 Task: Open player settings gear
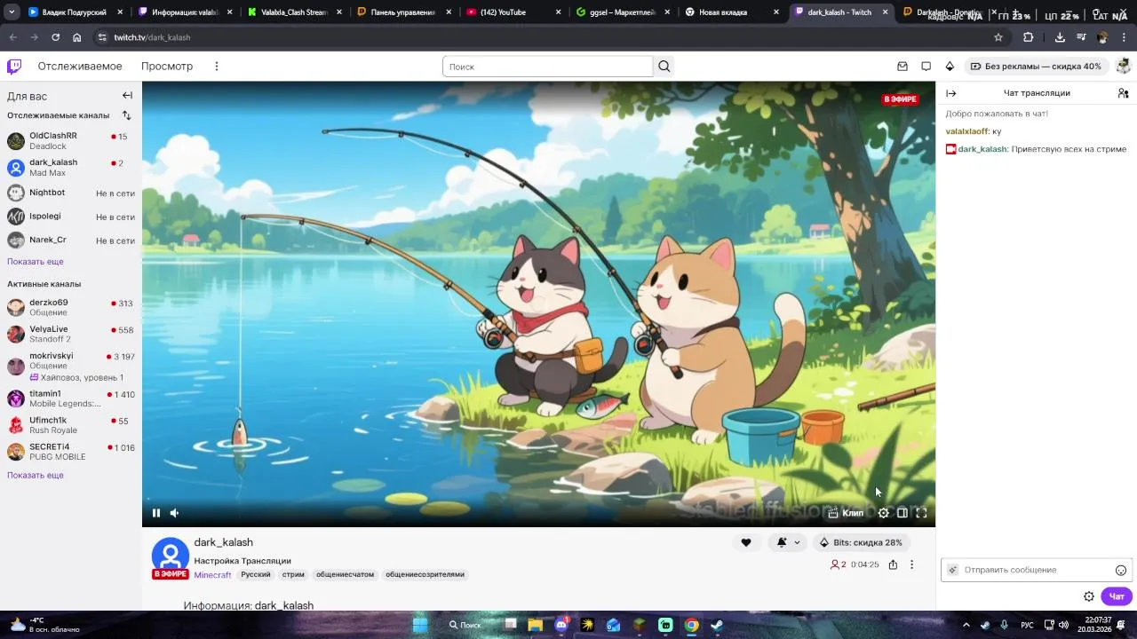[x=883, y=513]
